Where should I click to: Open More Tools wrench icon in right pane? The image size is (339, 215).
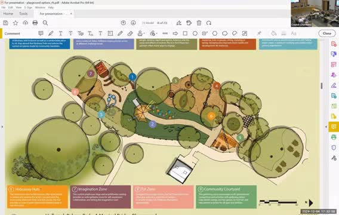[x=334, y=158]
